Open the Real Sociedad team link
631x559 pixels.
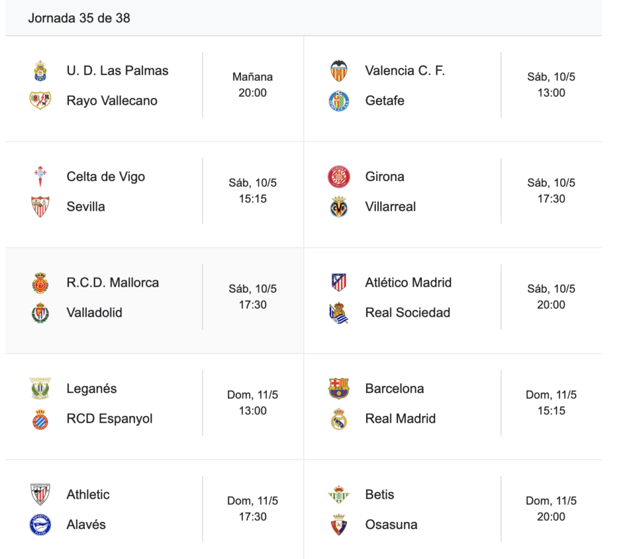pyautogui.click(x=408, y=312)
